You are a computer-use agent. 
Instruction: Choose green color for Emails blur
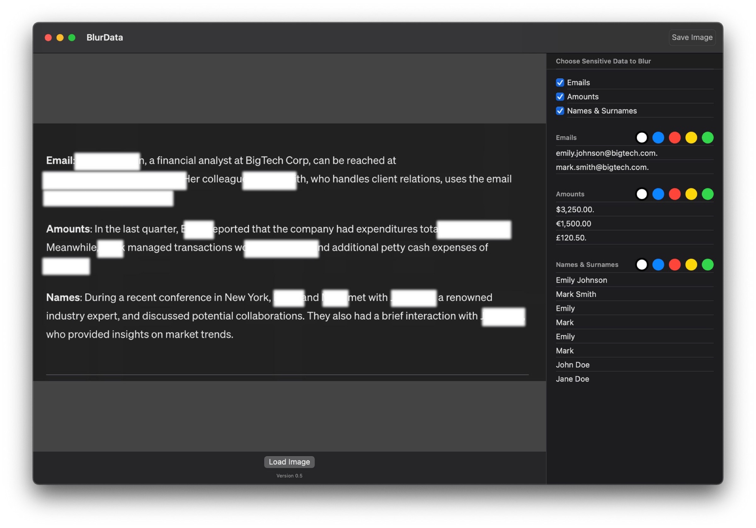707,138
